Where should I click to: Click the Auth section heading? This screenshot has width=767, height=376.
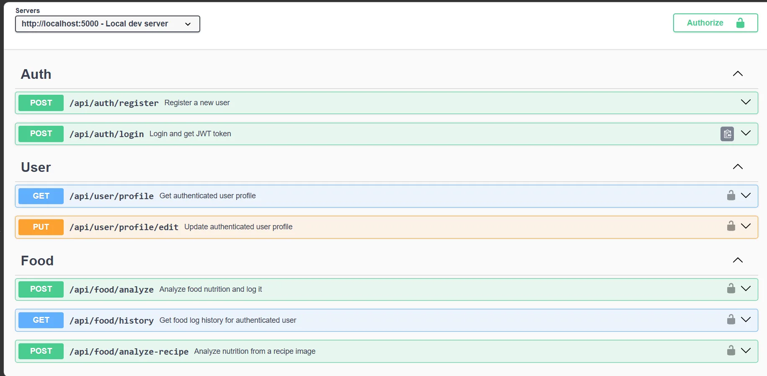coord(36,74)
